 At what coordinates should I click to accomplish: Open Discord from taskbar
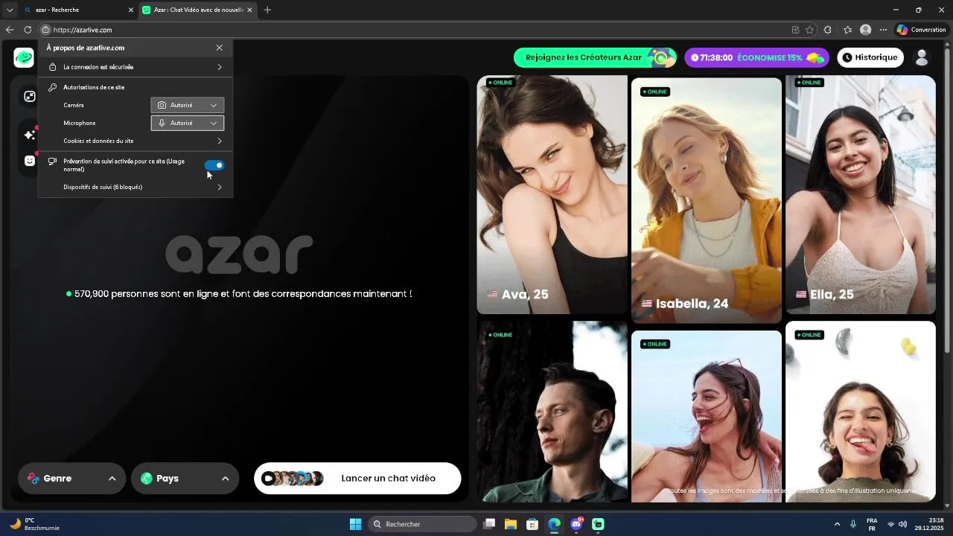tap(576, 524)
